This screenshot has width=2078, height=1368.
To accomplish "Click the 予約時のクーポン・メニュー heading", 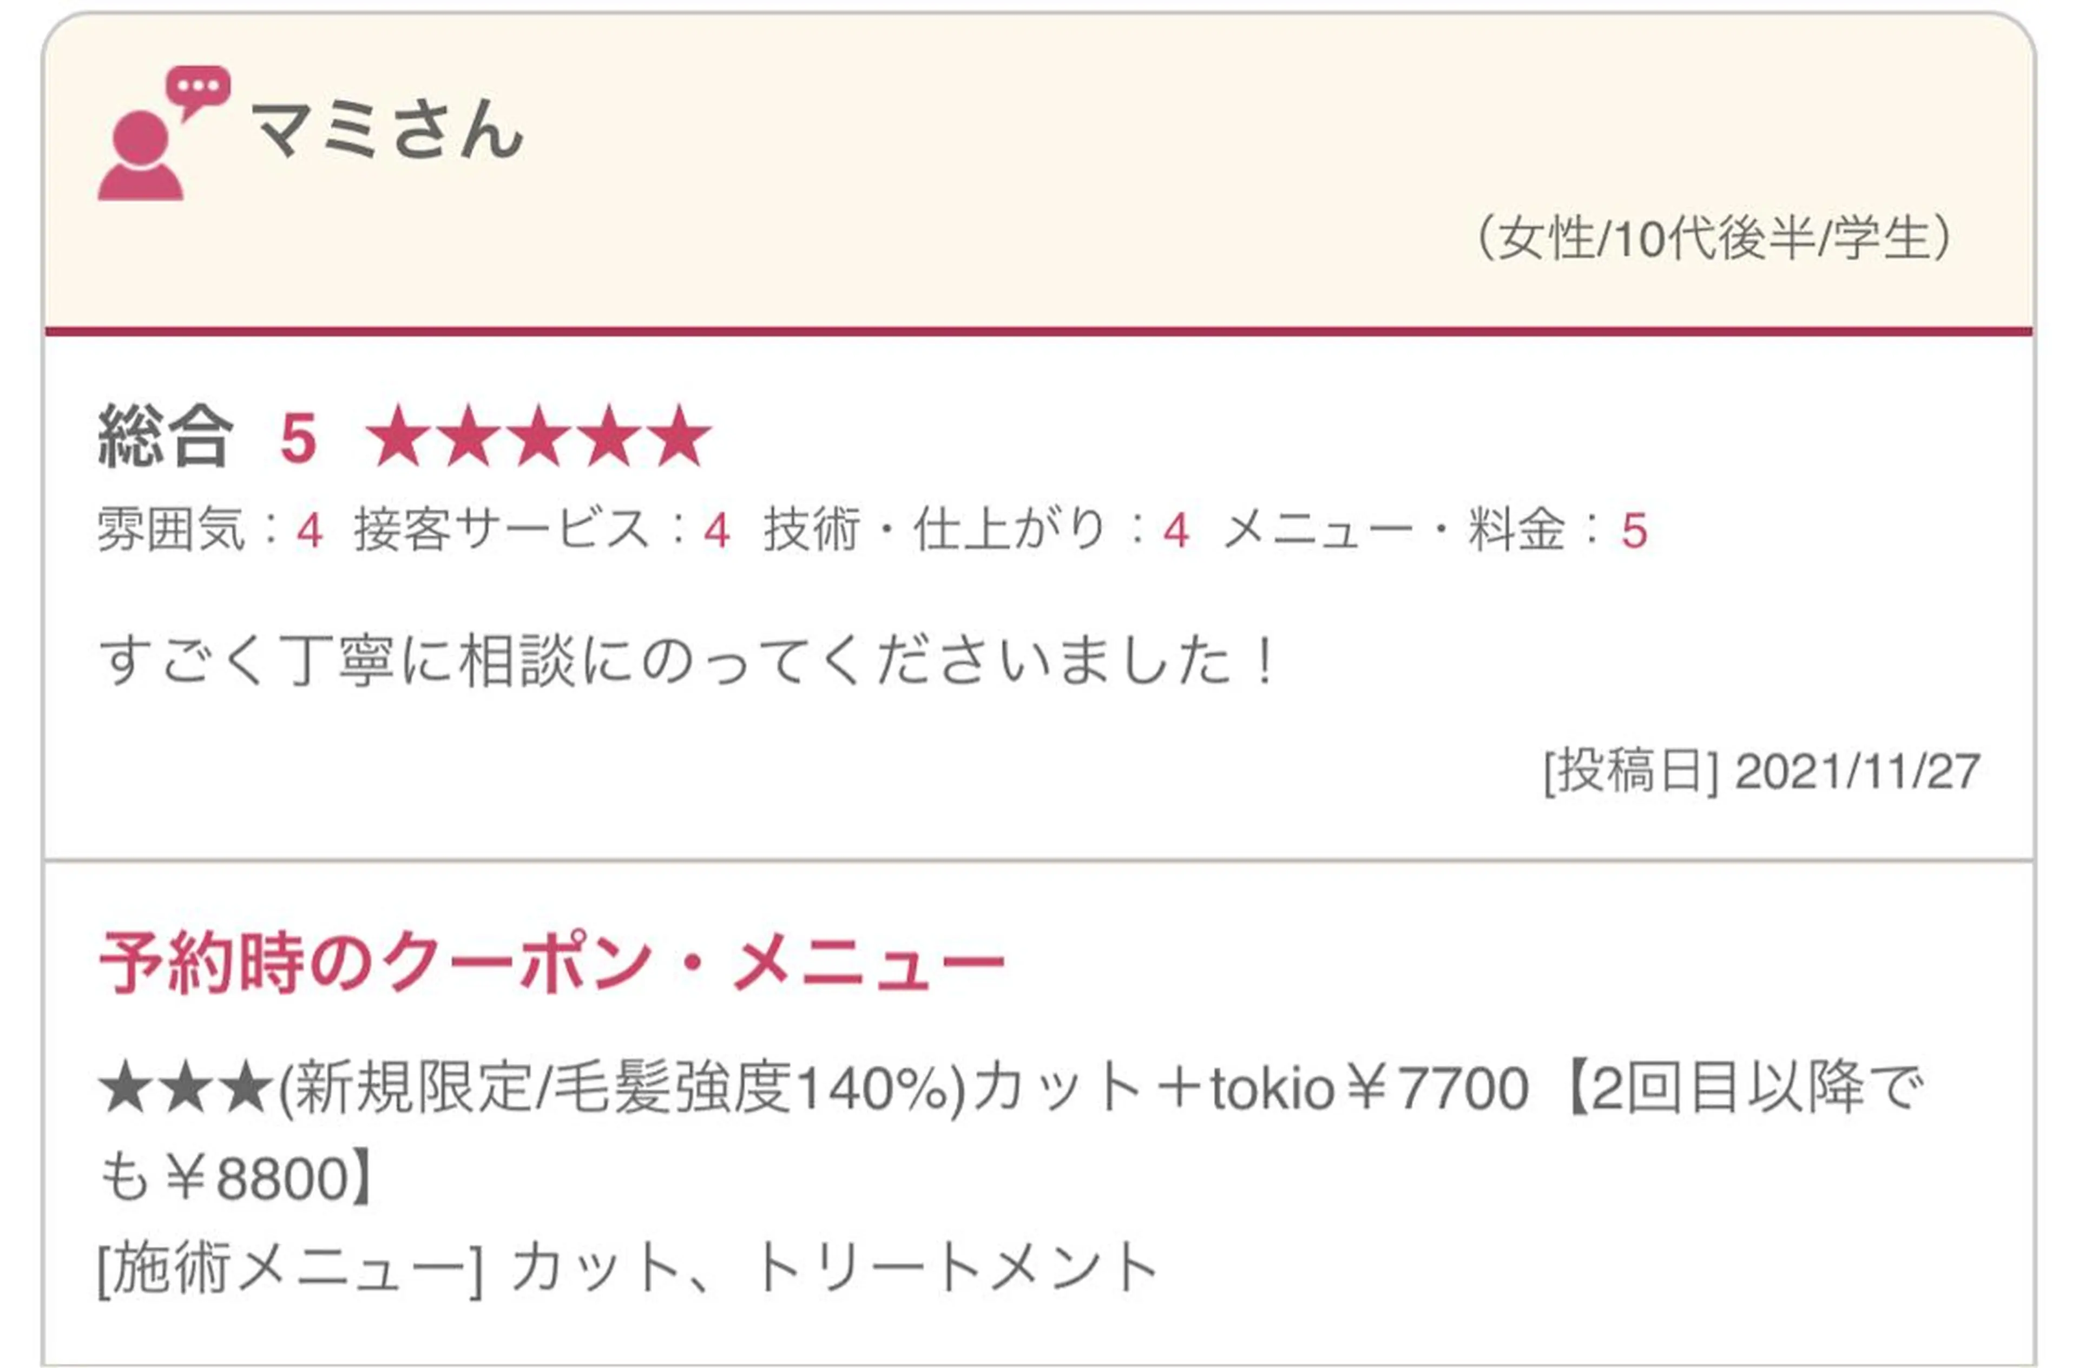I will 553,964.
